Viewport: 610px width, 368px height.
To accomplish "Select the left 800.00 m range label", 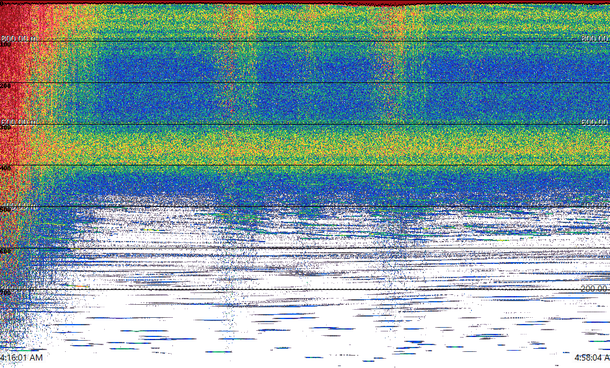I will coord(18,38).
